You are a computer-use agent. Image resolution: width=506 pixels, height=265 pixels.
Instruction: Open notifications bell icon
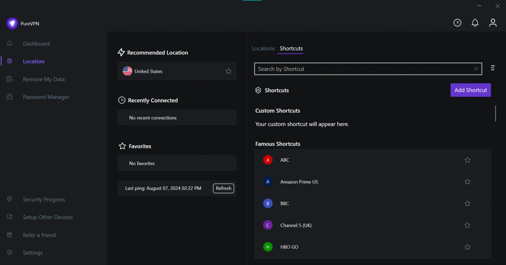coord(475,23)
